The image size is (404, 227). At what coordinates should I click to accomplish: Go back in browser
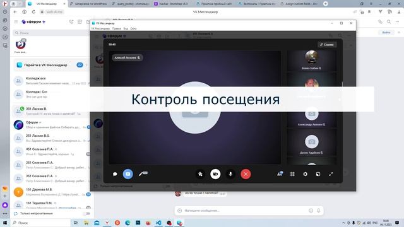click(x=15, y=12)
